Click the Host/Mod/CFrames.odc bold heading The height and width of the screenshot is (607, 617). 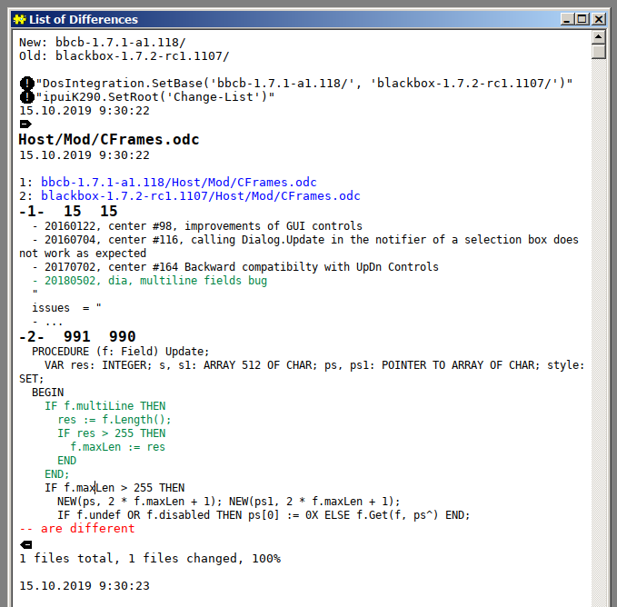click(x=108, y=140)
